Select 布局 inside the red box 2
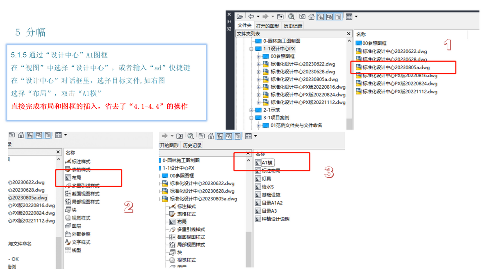The height and width of the screenshot is (276, 492). pos(76,178)
